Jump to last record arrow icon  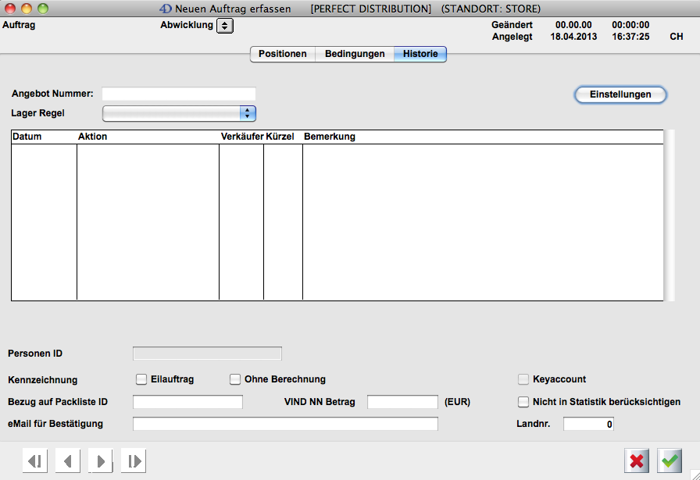point(134,461)
